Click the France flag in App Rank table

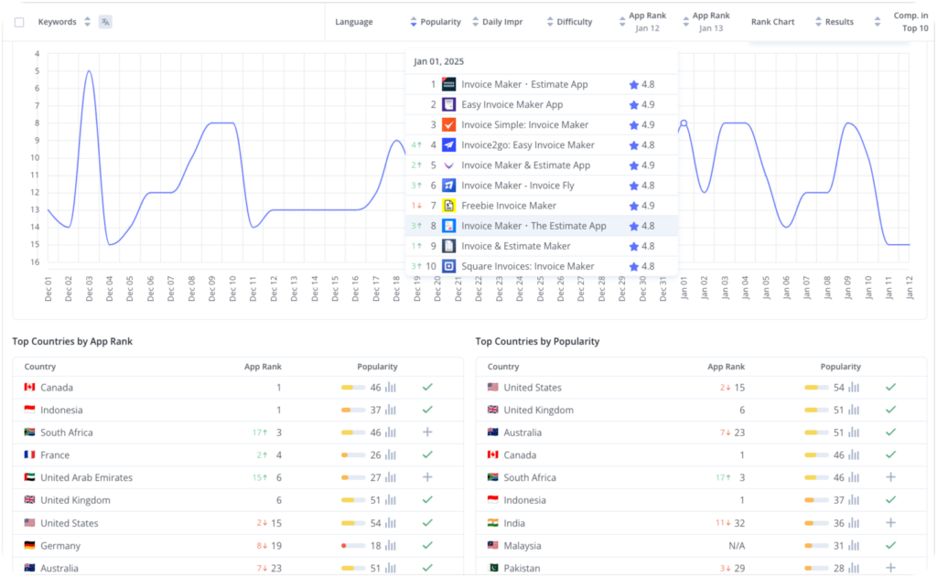29,454
